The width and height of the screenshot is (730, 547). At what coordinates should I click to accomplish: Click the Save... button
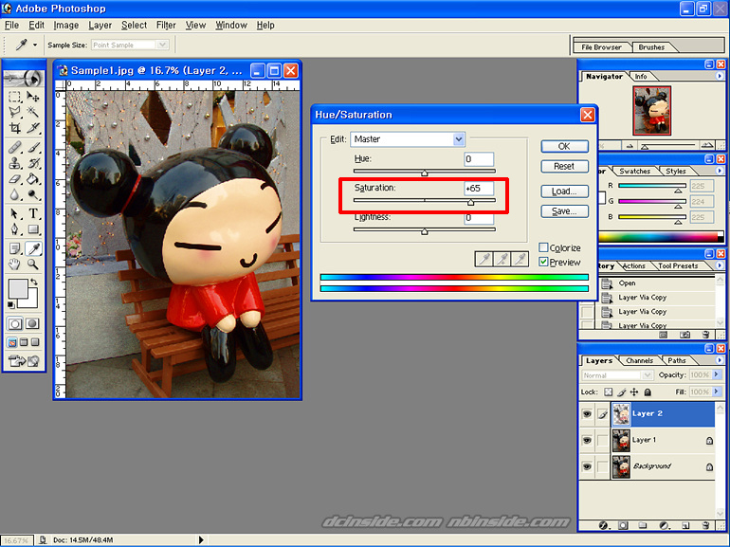tap(564, 211)
